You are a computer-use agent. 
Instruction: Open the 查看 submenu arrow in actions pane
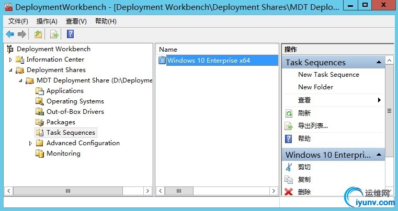379,100
